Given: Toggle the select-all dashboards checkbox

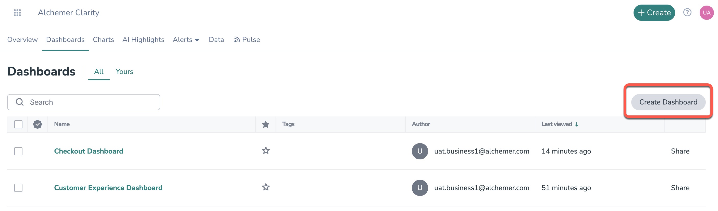Looking at the screenshot, I should click(18, 124).
